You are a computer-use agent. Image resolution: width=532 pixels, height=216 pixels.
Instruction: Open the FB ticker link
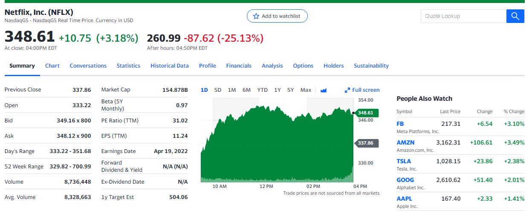[400, 124]
